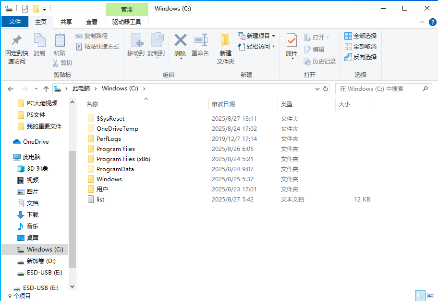Click the Up one level arrow

click(46, 89)
